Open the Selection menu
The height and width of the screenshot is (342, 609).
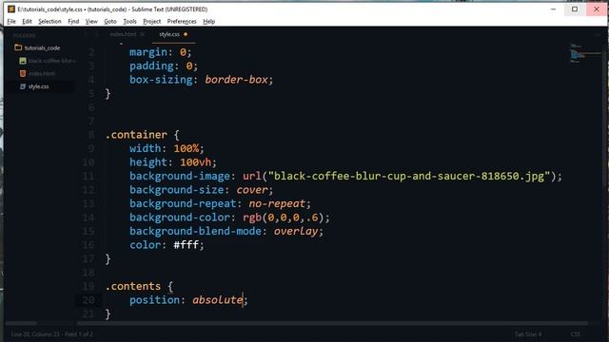[x=49, y=21]
